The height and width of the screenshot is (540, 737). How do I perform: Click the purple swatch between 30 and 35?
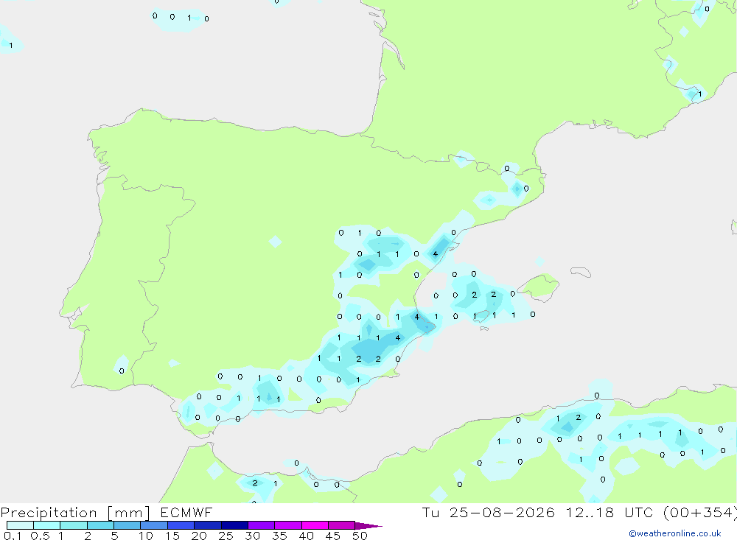pyautogui.click(x=262, y=525)
